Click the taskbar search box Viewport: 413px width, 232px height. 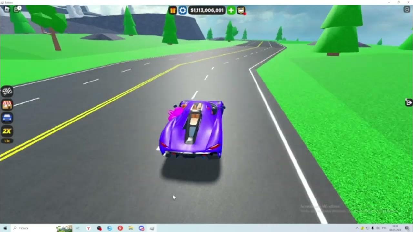point(42,228)
